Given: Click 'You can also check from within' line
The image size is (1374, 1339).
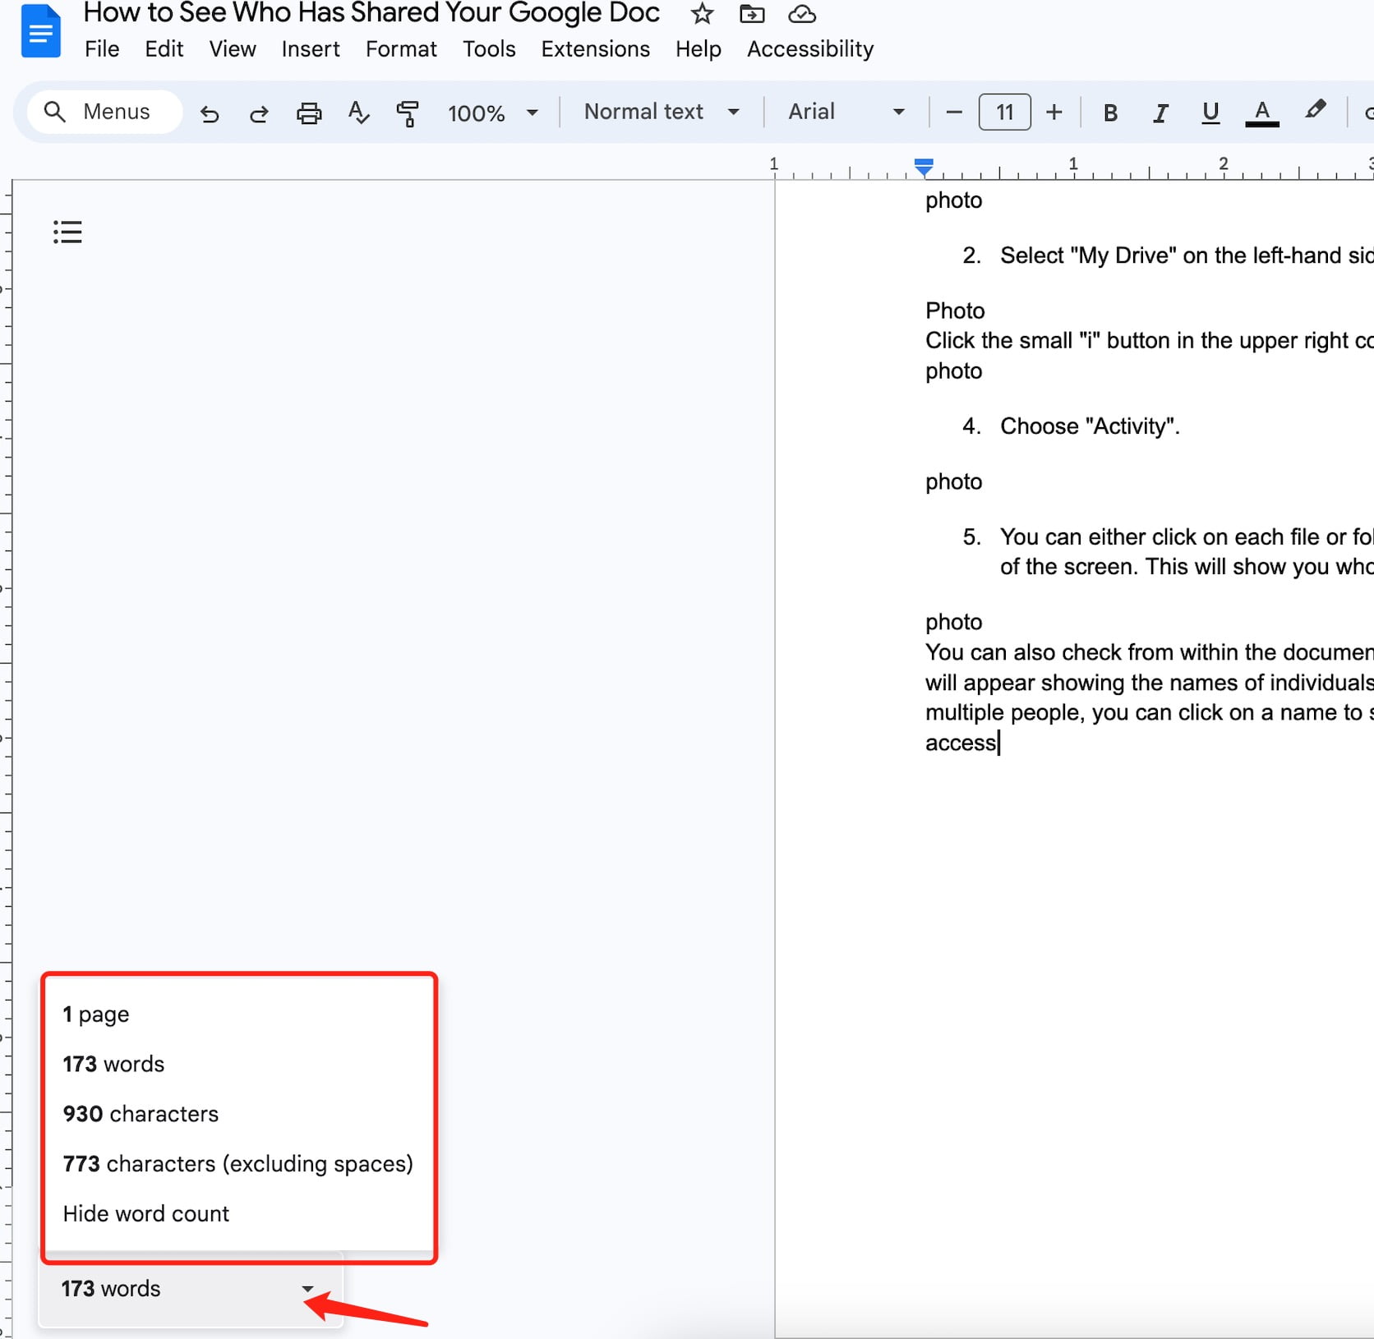Looking at the screenshot, I should tap(1150, 652).
